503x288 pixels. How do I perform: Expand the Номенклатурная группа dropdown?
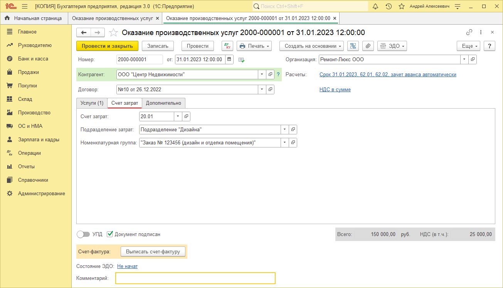[x=285, y=142]
